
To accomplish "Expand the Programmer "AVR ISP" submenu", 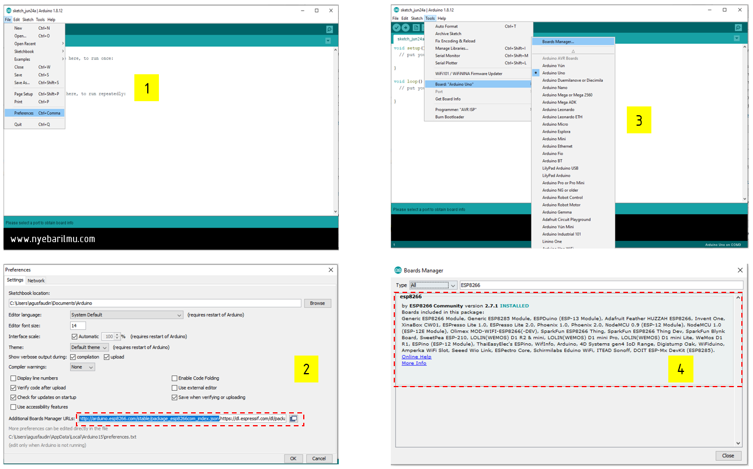I will [478, 109].
